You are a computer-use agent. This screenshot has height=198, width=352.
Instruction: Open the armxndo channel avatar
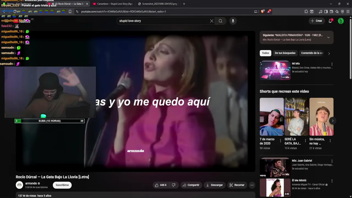coord(20,185)
